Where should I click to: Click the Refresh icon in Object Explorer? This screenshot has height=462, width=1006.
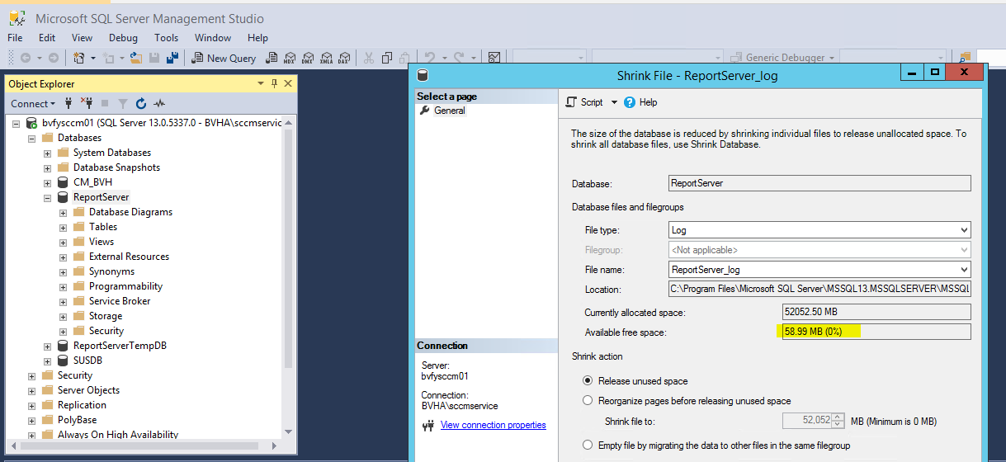click(x=141, y=103)
